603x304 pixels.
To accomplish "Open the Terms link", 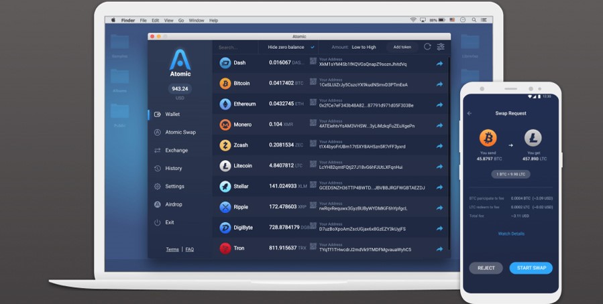I will 172,249.
